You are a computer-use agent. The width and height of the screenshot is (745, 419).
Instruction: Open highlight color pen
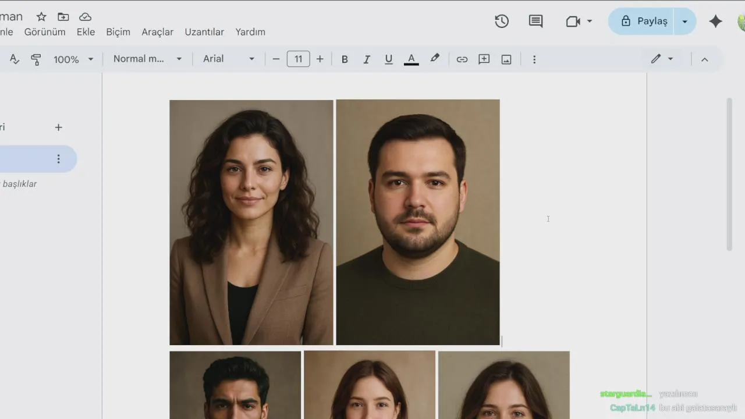coord(435,59)
